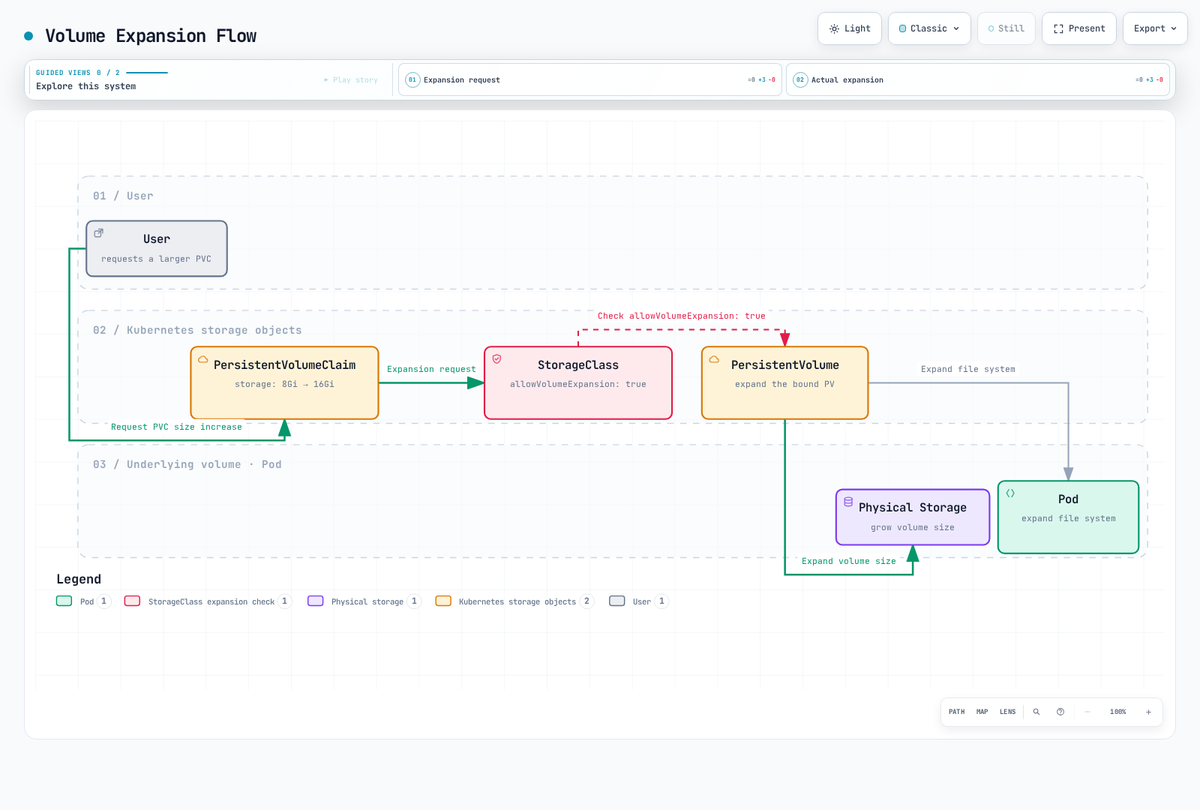Select the PersistentVolume node

[x=784, y=382]
